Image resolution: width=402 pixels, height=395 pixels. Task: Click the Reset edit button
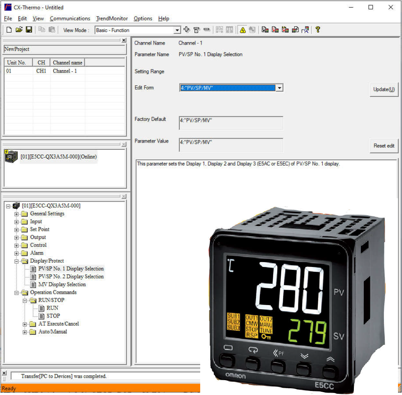point(384,146)
